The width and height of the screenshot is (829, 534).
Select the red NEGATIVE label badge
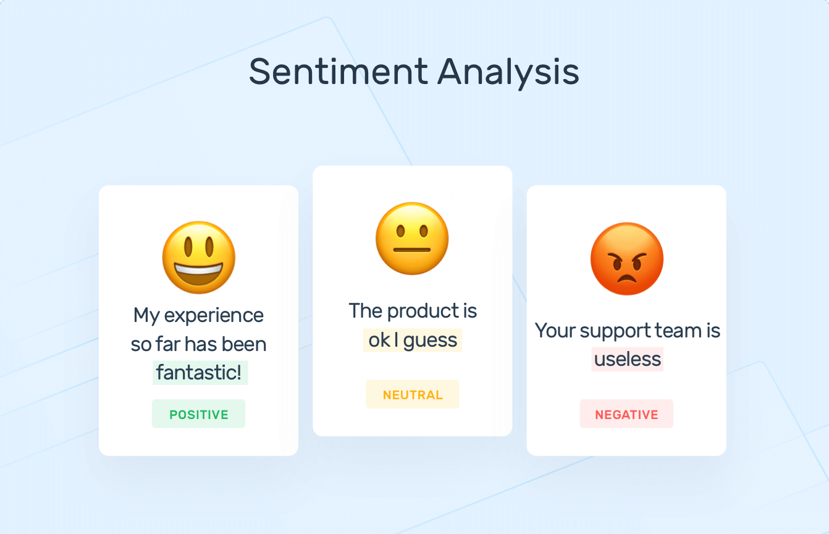click(626, 414)
